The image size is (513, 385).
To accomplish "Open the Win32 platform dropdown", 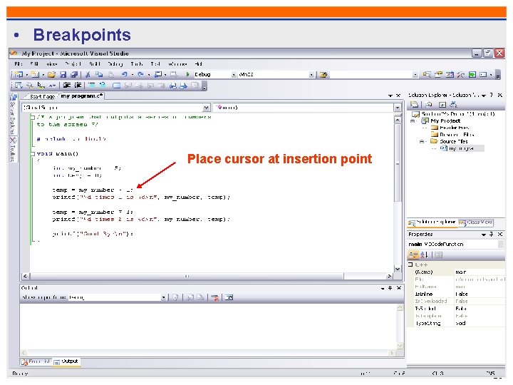I will [x=311, y=75].
